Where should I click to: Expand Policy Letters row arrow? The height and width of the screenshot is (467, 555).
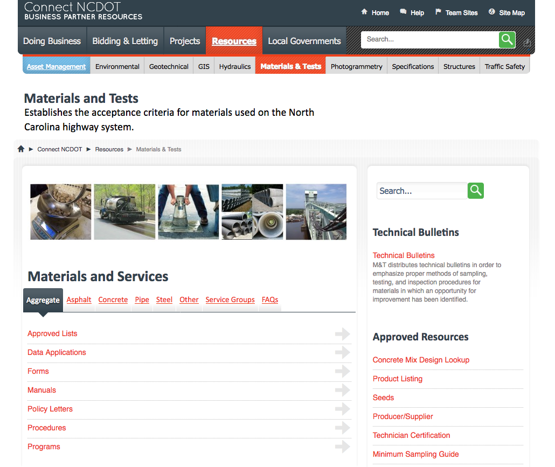tap(342, 409)
